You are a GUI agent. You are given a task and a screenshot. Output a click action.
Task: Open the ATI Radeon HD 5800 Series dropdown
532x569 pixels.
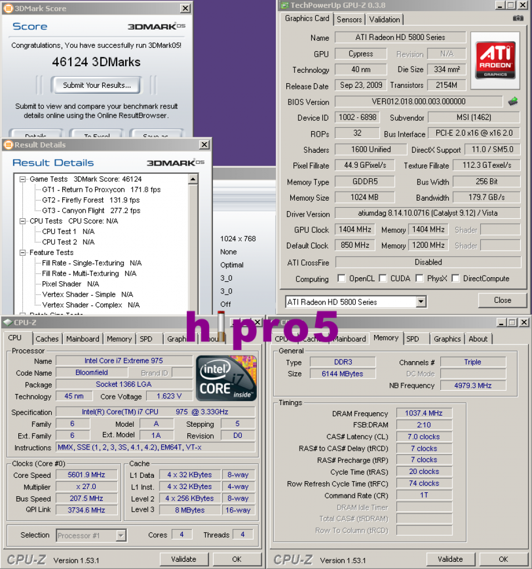420,302
